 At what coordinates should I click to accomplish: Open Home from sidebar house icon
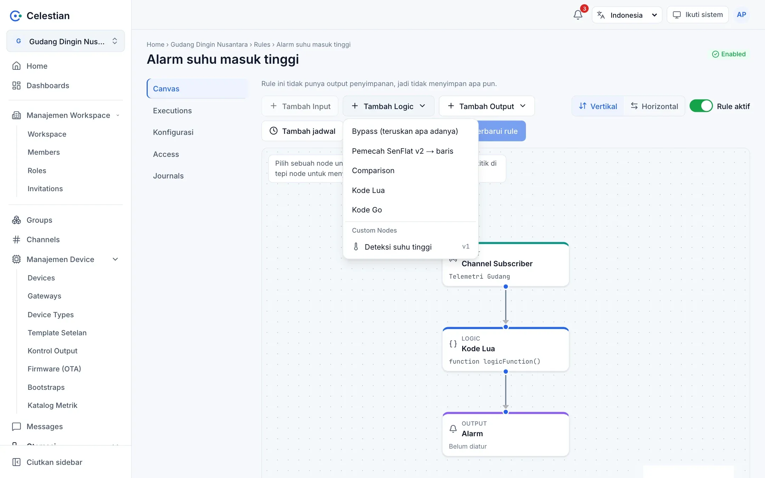click(x=16, y=66)
